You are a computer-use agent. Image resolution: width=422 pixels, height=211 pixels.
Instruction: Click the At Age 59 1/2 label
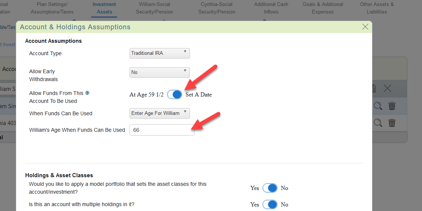[x=146, y=95]
